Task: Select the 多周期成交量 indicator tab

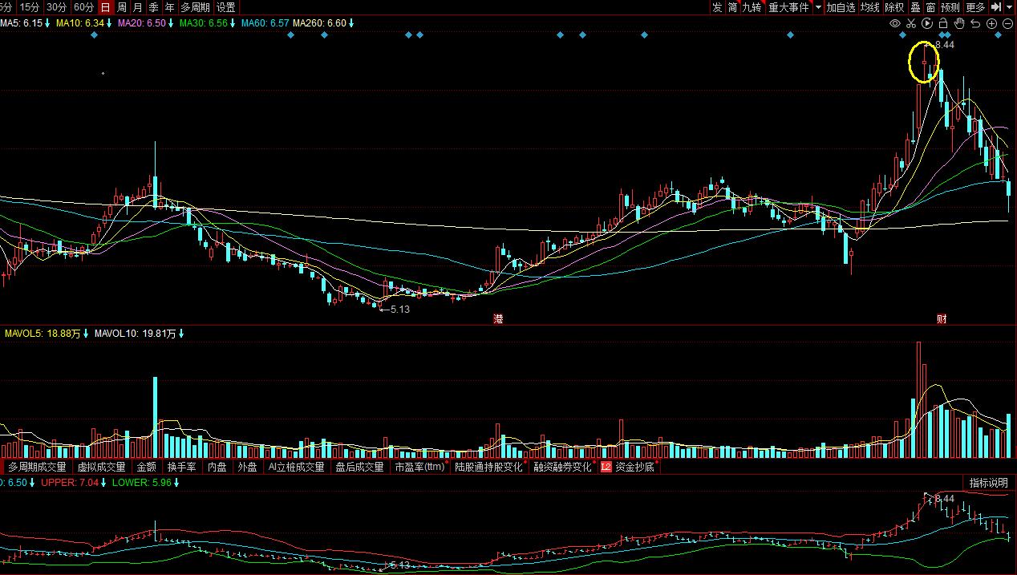Action: click(38, 467)
